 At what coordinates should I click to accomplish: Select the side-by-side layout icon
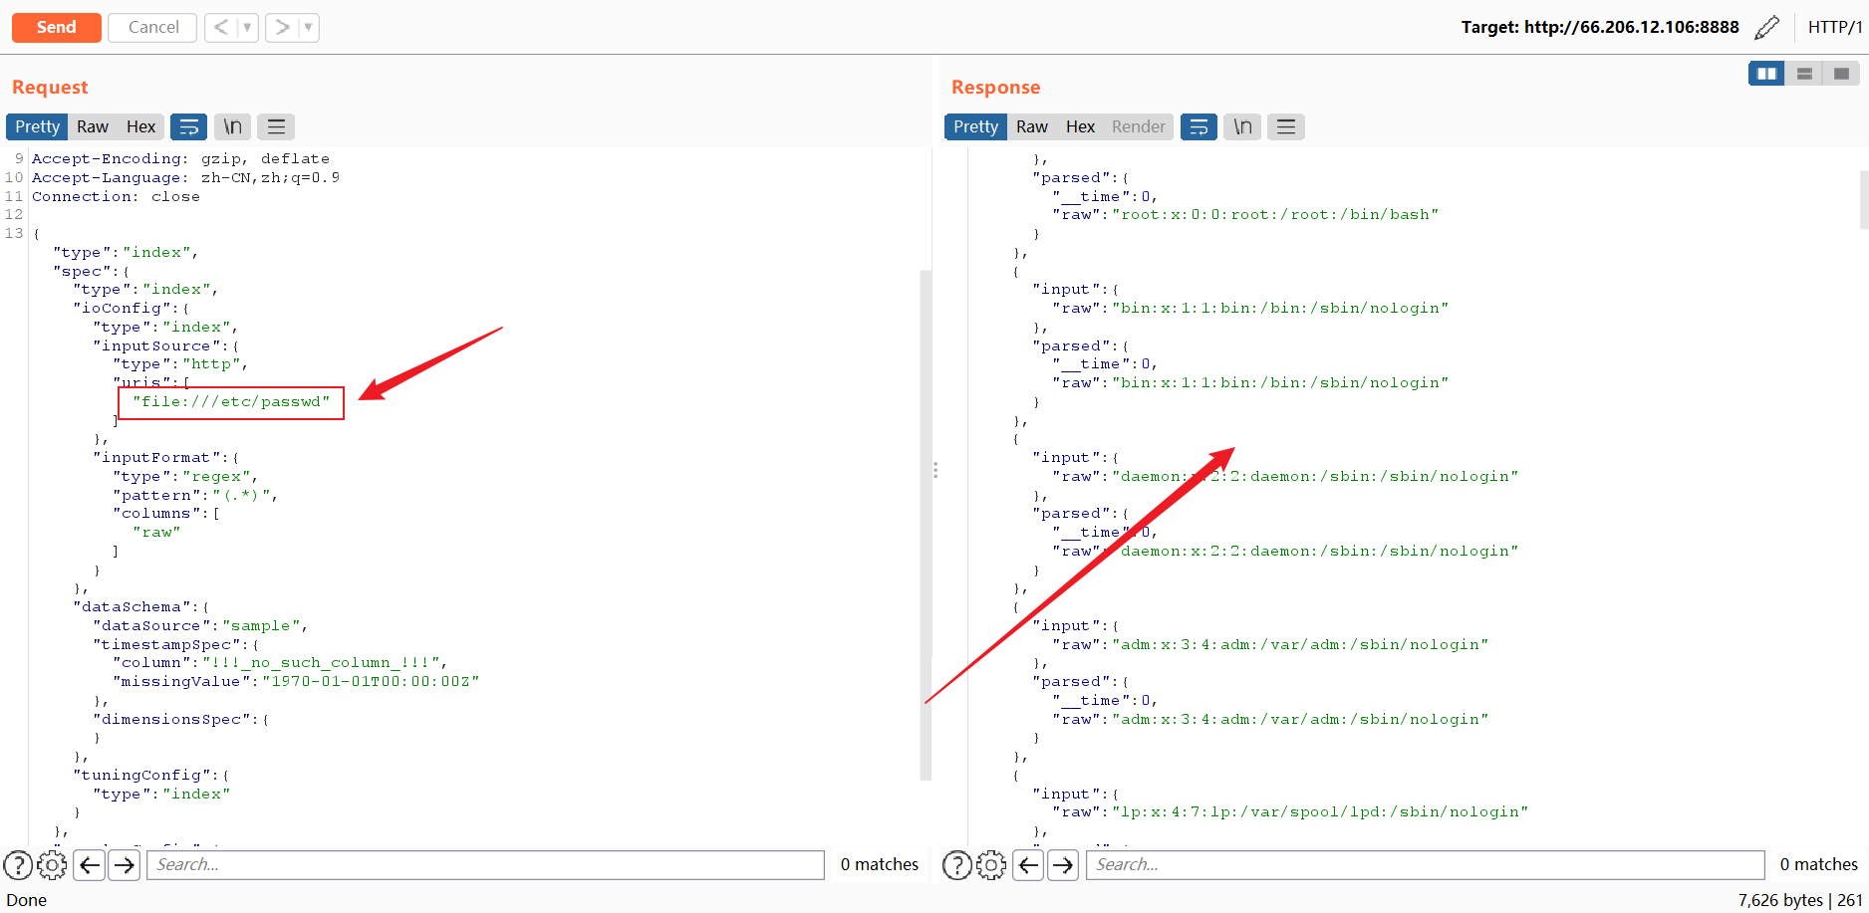pyautogui.click(x=1765, y=73)
